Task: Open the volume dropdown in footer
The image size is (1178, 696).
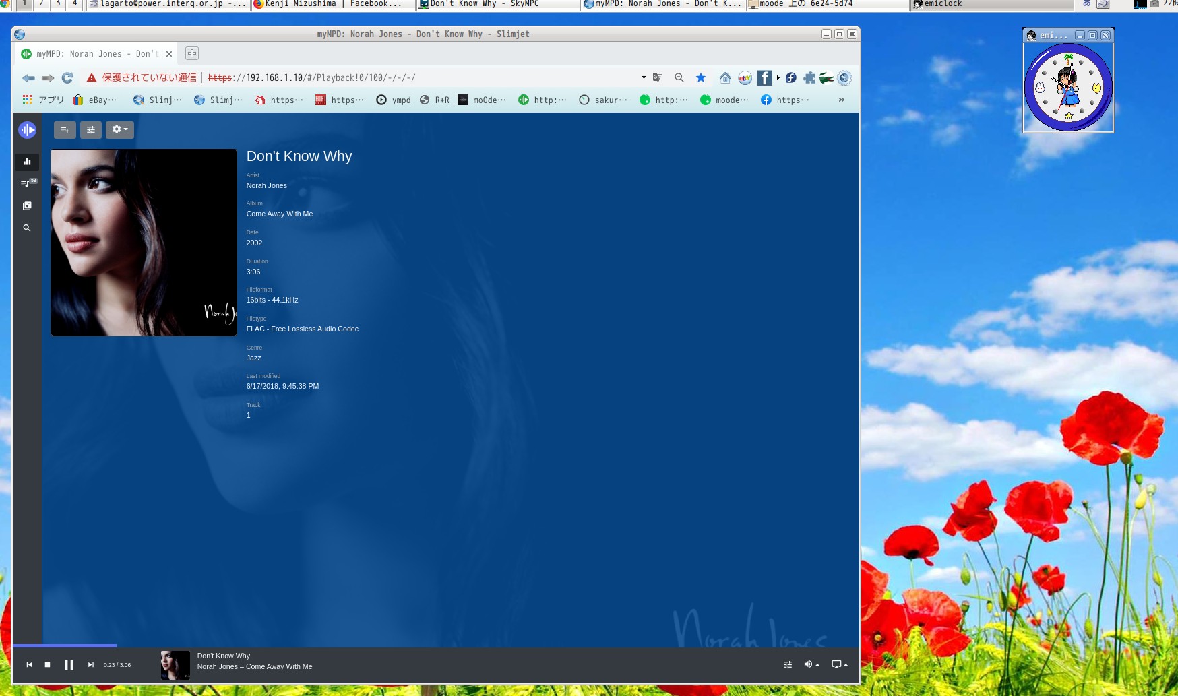Action: (811, 665)
